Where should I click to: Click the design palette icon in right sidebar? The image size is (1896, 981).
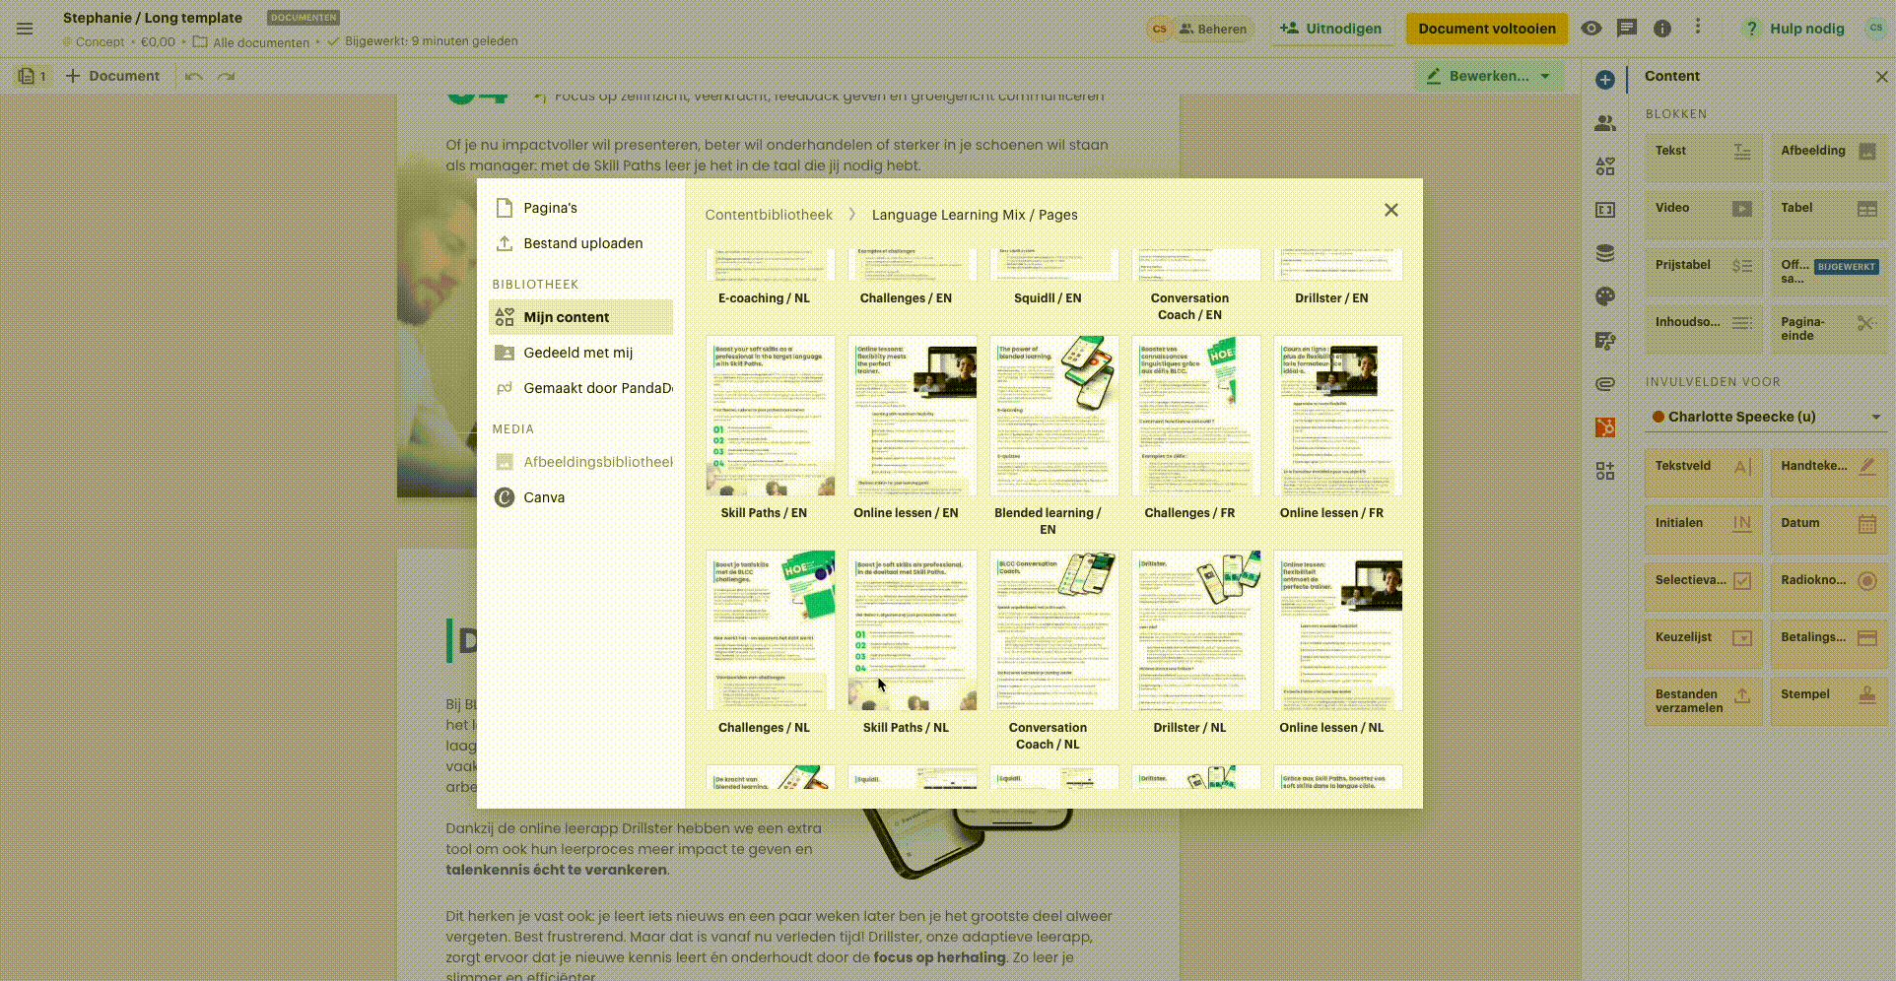(1605, 296)
